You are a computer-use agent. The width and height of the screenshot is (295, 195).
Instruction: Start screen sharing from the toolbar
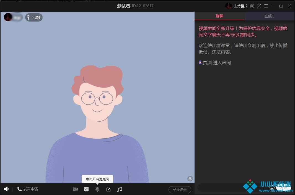[86, 189]
